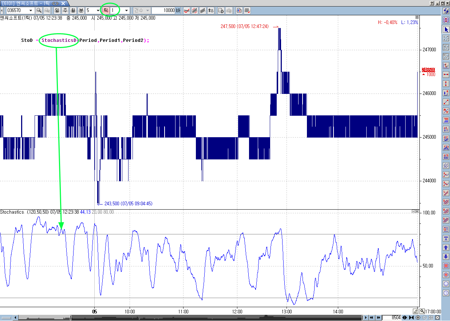Click the current price tag 246500
This screenshot has width=450, height=321.
click(x=429, y=70)
